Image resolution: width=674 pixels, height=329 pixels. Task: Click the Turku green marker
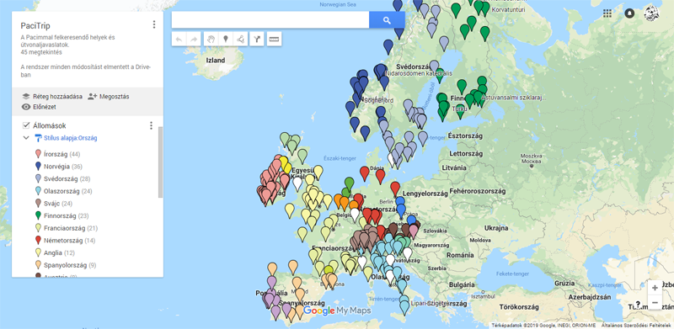pyautogui.click(x=460, y=109)
